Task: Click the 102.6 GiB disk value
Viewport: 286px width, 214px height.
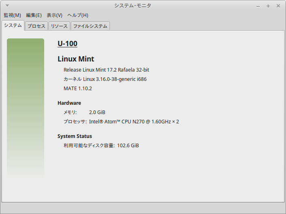Action: pyautogui.click(x=128, y=146)
